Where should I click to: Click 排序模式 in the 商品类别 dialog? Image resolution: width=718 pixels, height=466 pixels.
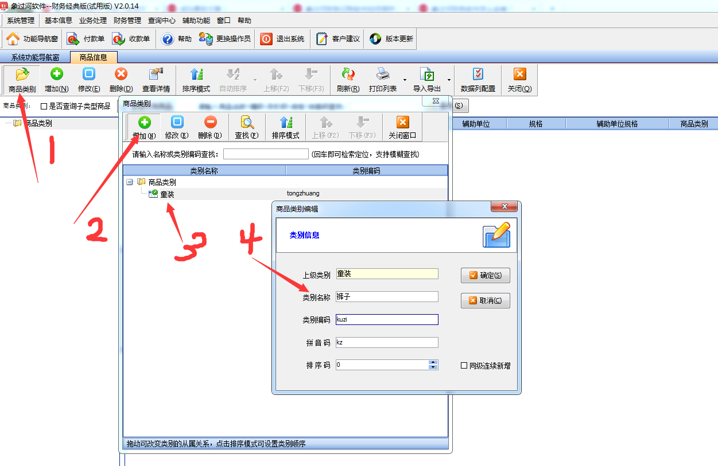tap(286, 128)
